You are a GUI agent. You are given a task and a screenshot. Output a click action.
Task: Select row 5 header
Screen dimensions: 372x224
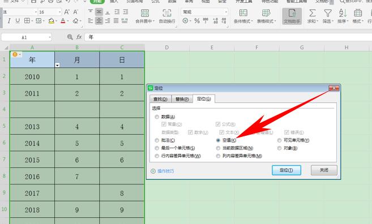click(x=5, y=126)
